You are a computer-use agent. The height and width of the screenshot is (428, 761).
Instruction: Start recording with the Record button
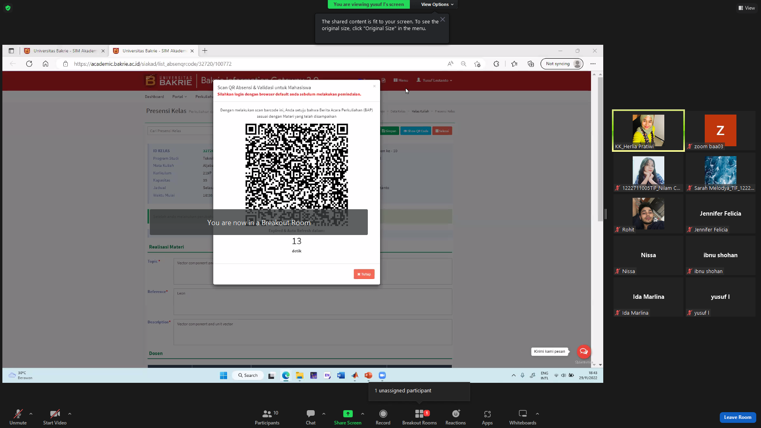click(383, 417)
